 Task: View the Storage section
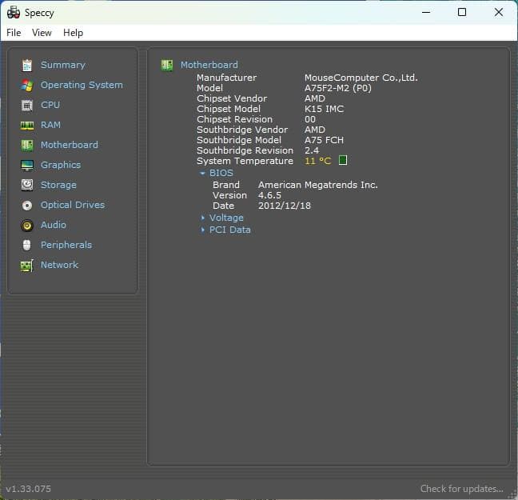[58, 185]
